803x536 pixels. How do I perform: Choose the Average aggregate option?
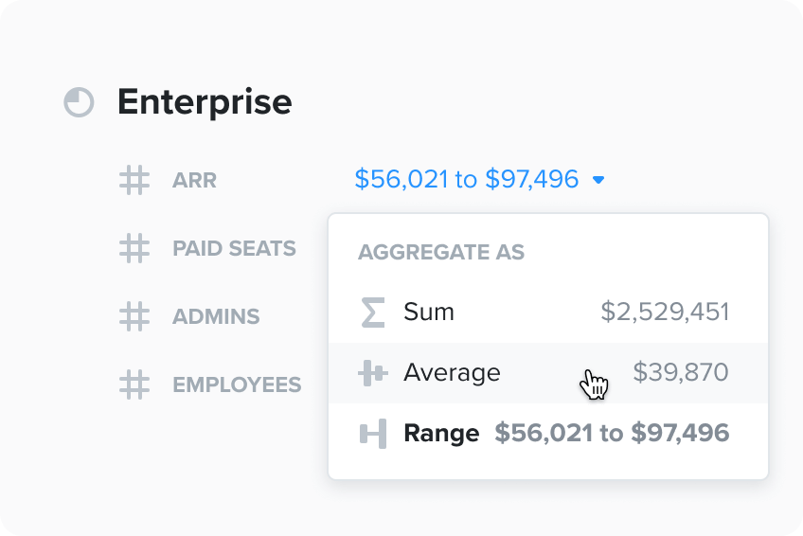pos(452,373)
